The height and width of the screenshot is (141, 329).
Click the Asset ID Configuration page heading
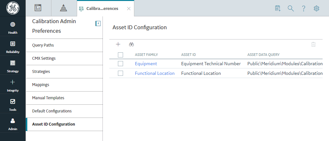tap(139, 27)
